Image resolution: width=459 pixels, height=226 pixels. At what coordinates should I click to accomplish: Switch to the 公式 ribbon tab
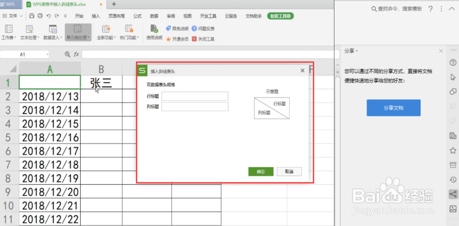pos(137,16)
